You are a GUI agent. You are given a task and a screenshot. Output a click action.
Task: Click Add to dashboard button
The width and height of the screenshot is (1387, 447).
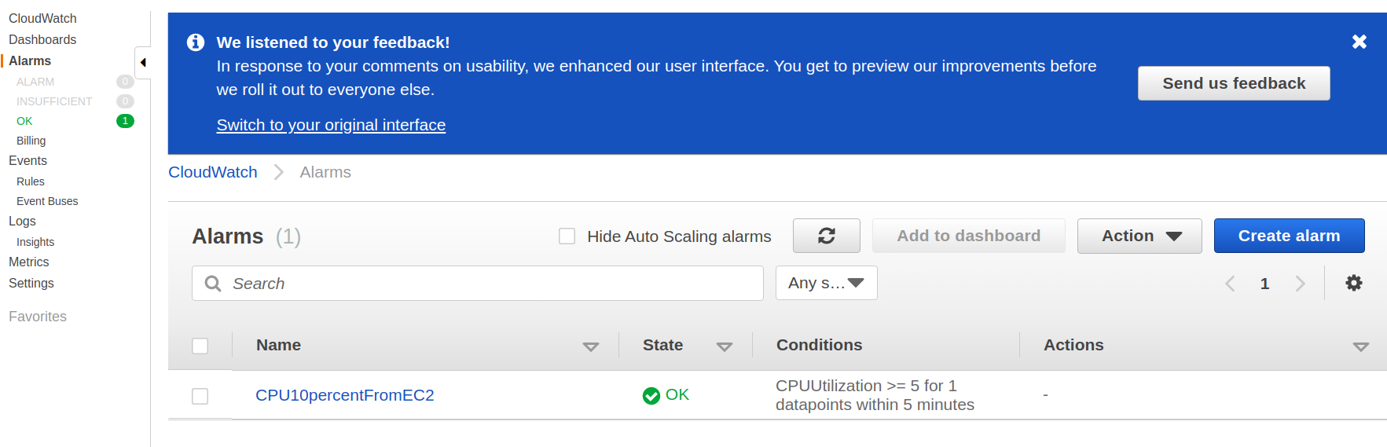click(968, 236)
